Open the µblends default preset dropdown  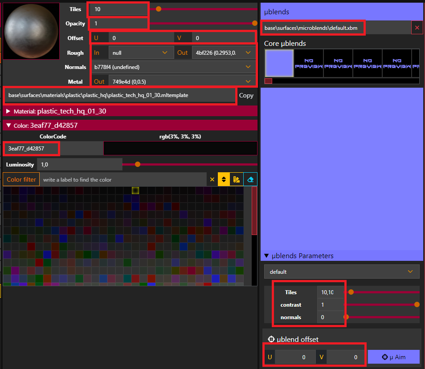click(341, 272)
